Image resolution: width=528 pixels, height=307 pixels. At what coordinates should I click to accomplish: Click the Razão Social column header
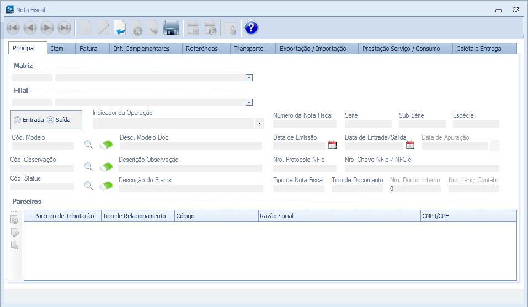339,216
